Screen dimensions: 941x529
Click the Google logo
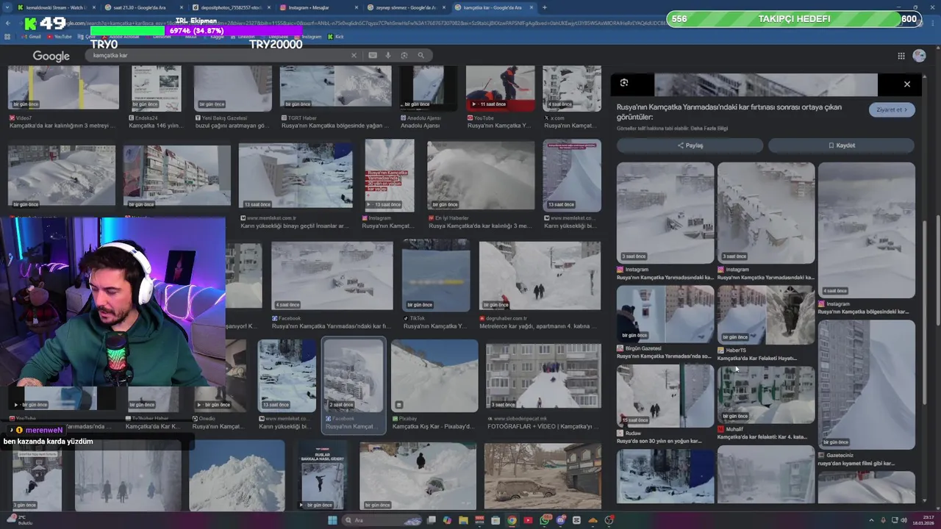tap(51, 56)
